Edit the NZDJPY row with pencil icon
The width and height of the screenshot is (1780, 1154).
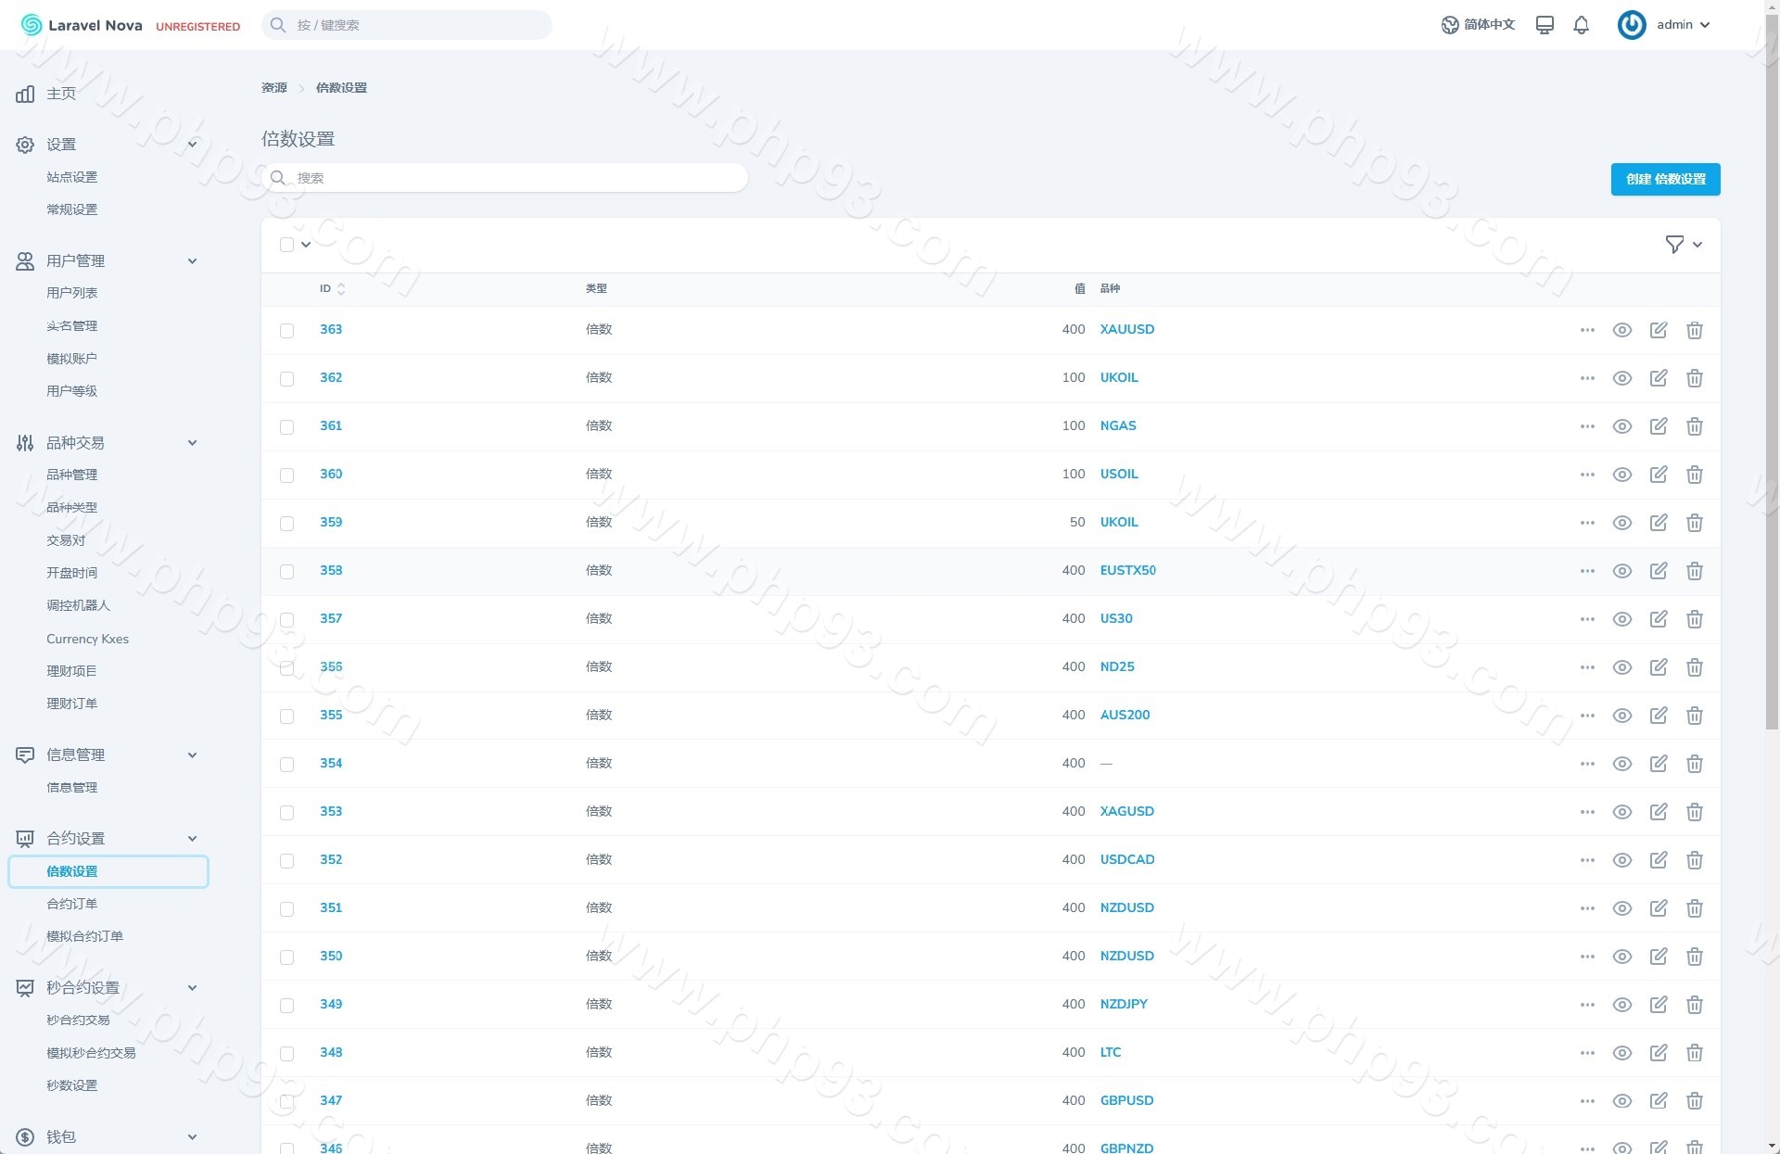(x=1658, y=1005)
